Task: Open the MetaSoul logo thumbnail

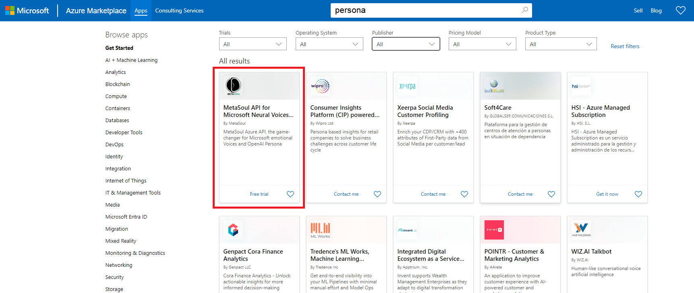Action: [x=233, y=86]
